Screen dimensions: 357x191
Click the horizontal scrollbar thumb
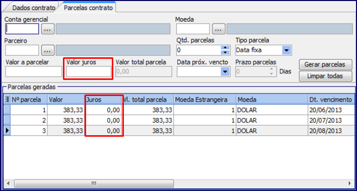[x=94, y=183]
